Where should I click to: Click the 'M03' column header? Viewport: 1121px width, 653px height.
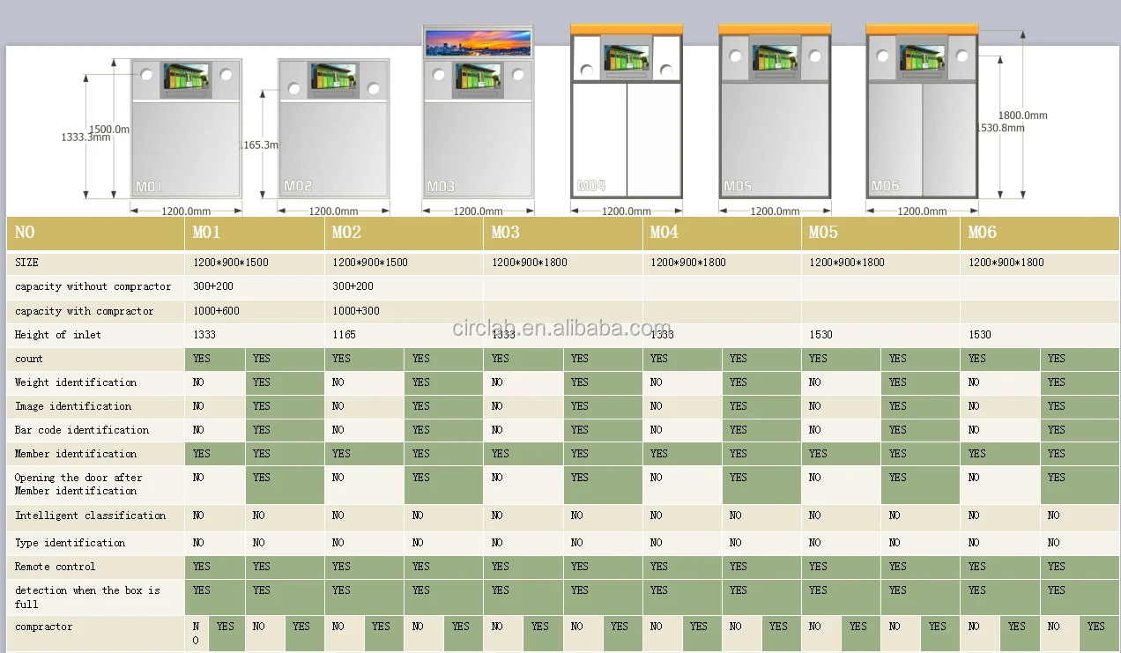[x=563, y=233]
